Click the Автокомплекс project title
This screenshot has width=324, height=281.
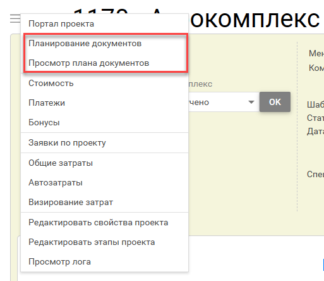point(255,19)
